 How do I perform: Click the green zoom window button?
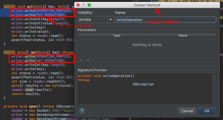coord(89,5)
